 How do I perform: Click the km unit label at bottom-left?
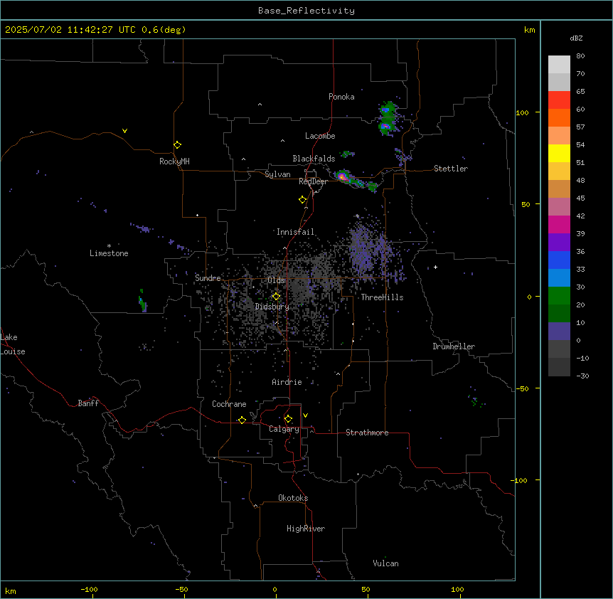[x=11, y=591]
